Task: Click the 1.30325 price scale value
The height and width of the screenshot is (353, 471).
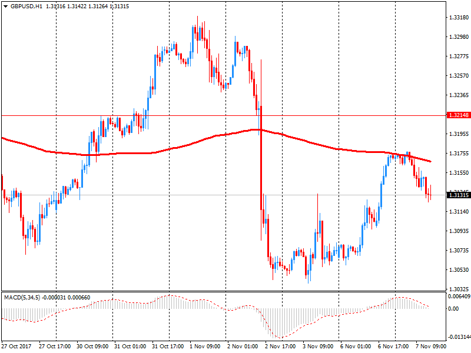Action: [459, 289]
